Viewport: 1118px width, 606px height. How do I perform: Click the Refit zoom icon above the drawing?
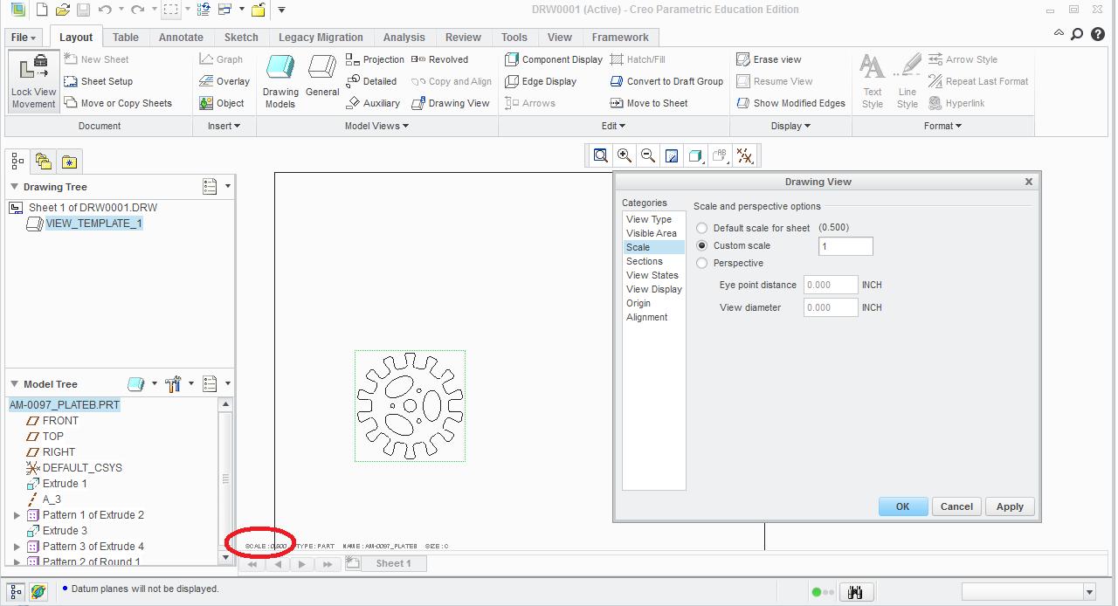[601, 155]
